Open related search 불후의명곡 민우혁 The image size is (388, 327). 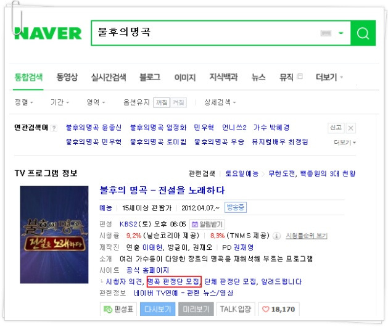(x=94, y=142)
